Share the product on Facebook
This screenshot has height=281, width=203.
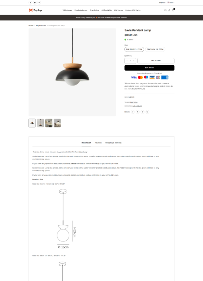[133, 112]
